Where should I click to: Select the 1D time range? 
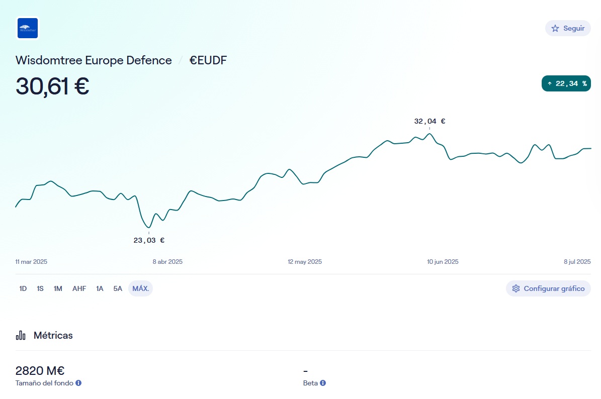[x=23, y=288]
